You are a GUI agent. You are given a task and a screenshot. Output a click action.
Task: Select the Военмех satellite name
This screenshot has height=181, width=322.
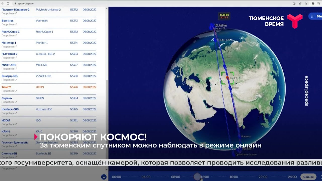8,21
